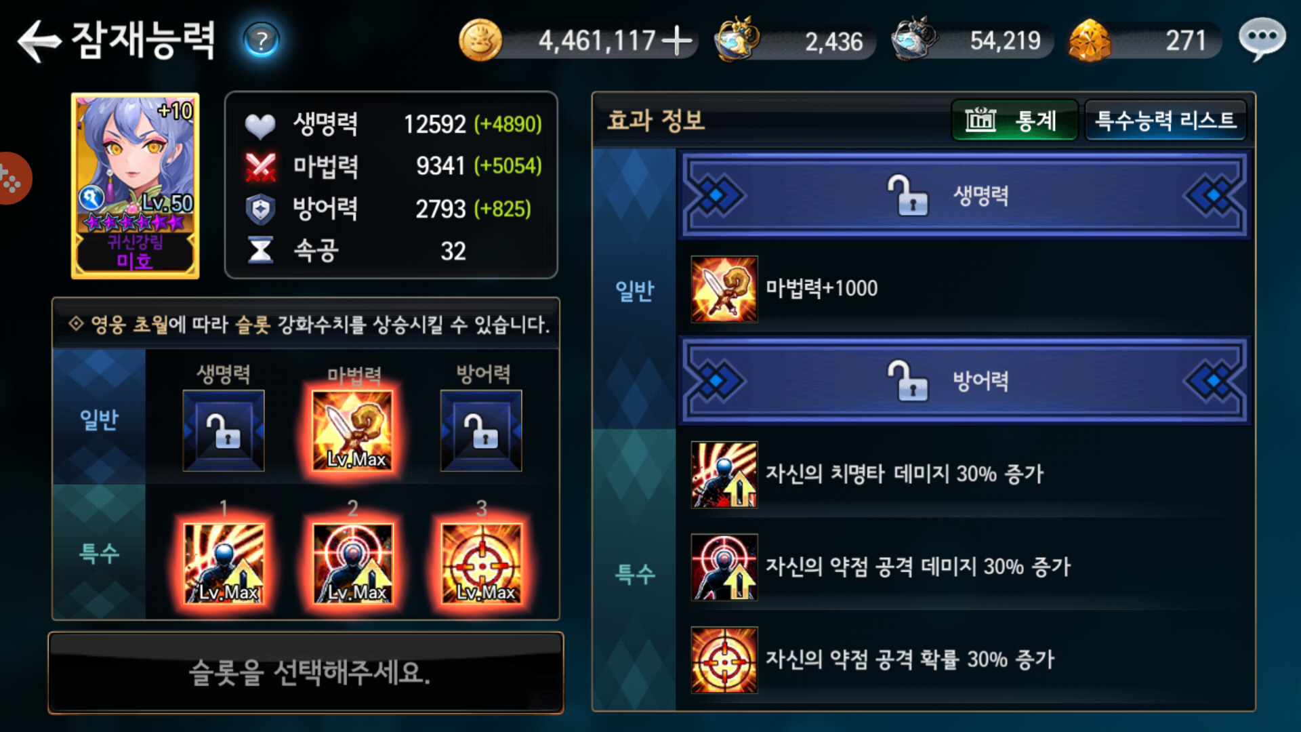
Task: Click the 마법력+1000 effect row
Action: (965, 289)
